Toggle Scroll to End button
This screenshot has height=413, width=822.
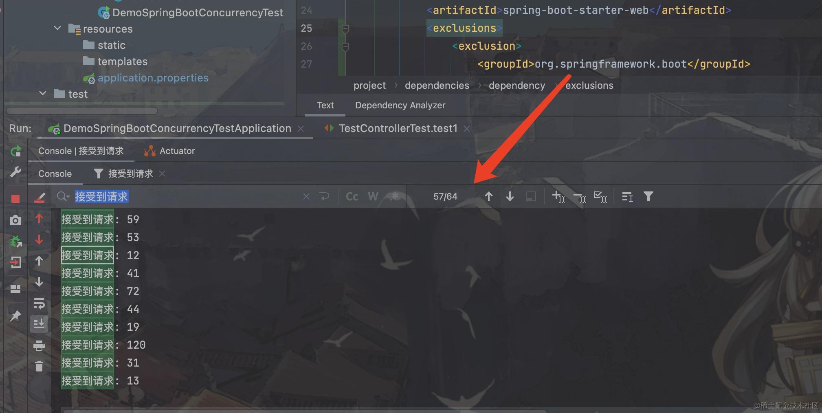click(39, 324)
